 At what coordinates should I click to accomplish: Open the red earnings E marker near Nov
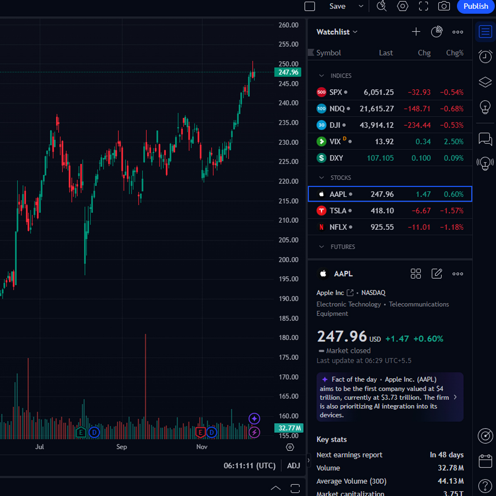[200, 433]
